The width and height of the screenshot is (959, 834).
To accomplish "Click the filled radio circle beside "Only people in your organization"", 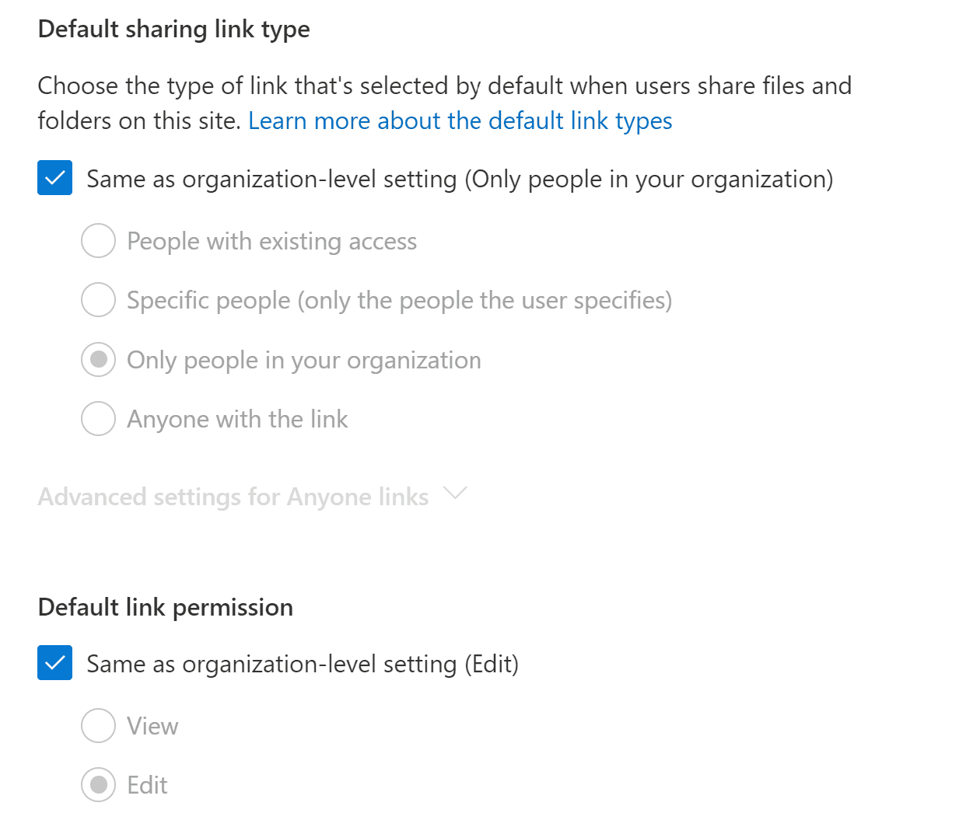I will click(98, 359).
